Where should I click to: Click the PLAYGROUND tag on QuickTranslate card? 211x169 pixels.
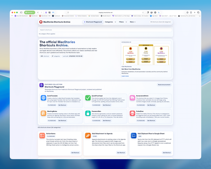pyautogui.click(x=52, y=105)
